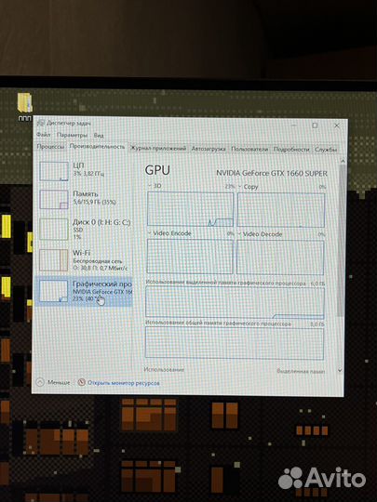
Task: Select the ЦП performance thumbnail
Action: [54, 171]
